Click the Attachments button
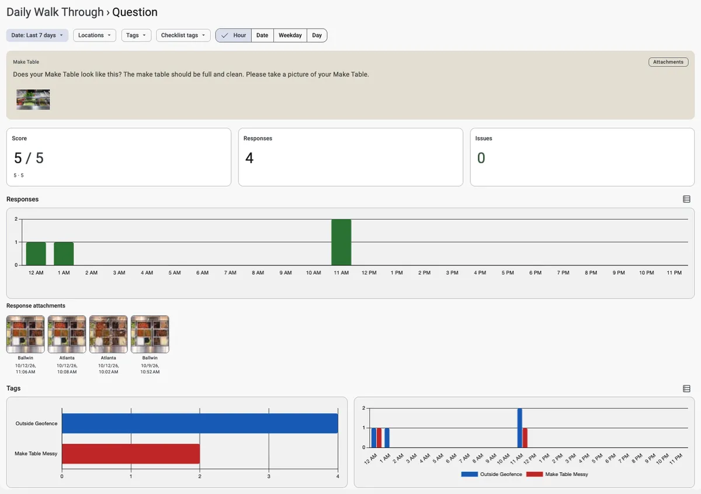Screen dimensions: 701x494 tap(668, 62)
